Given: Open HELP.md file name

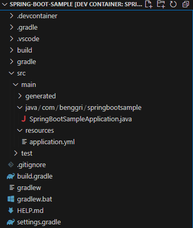Looking at the screenshot, I should 30,211.
